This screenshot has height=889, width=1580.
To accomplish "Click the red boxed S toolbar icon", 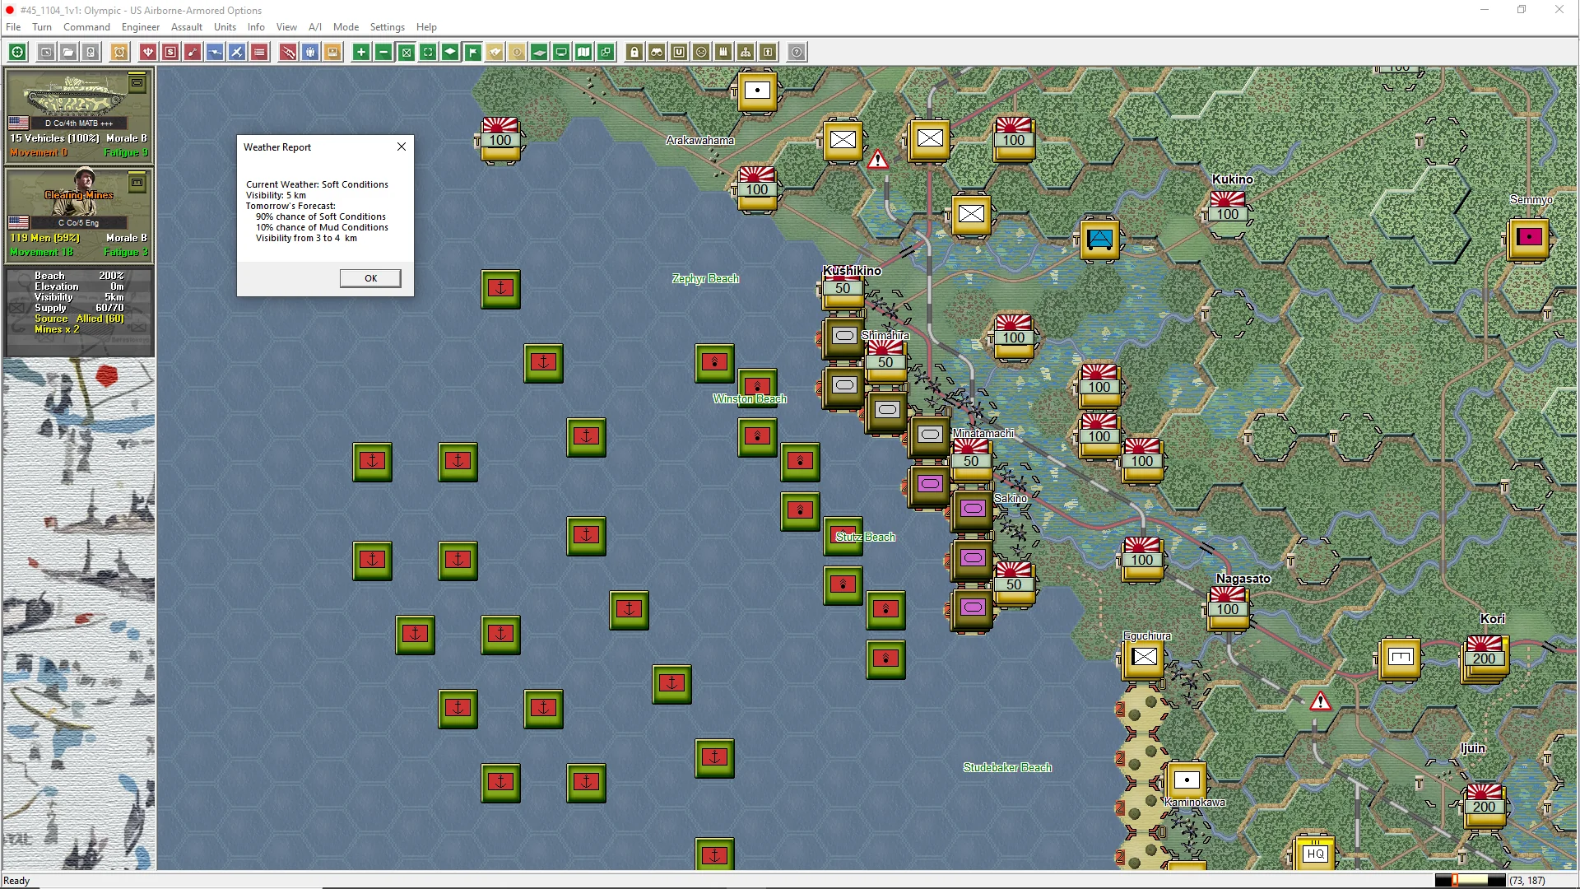I will (170, 53).
